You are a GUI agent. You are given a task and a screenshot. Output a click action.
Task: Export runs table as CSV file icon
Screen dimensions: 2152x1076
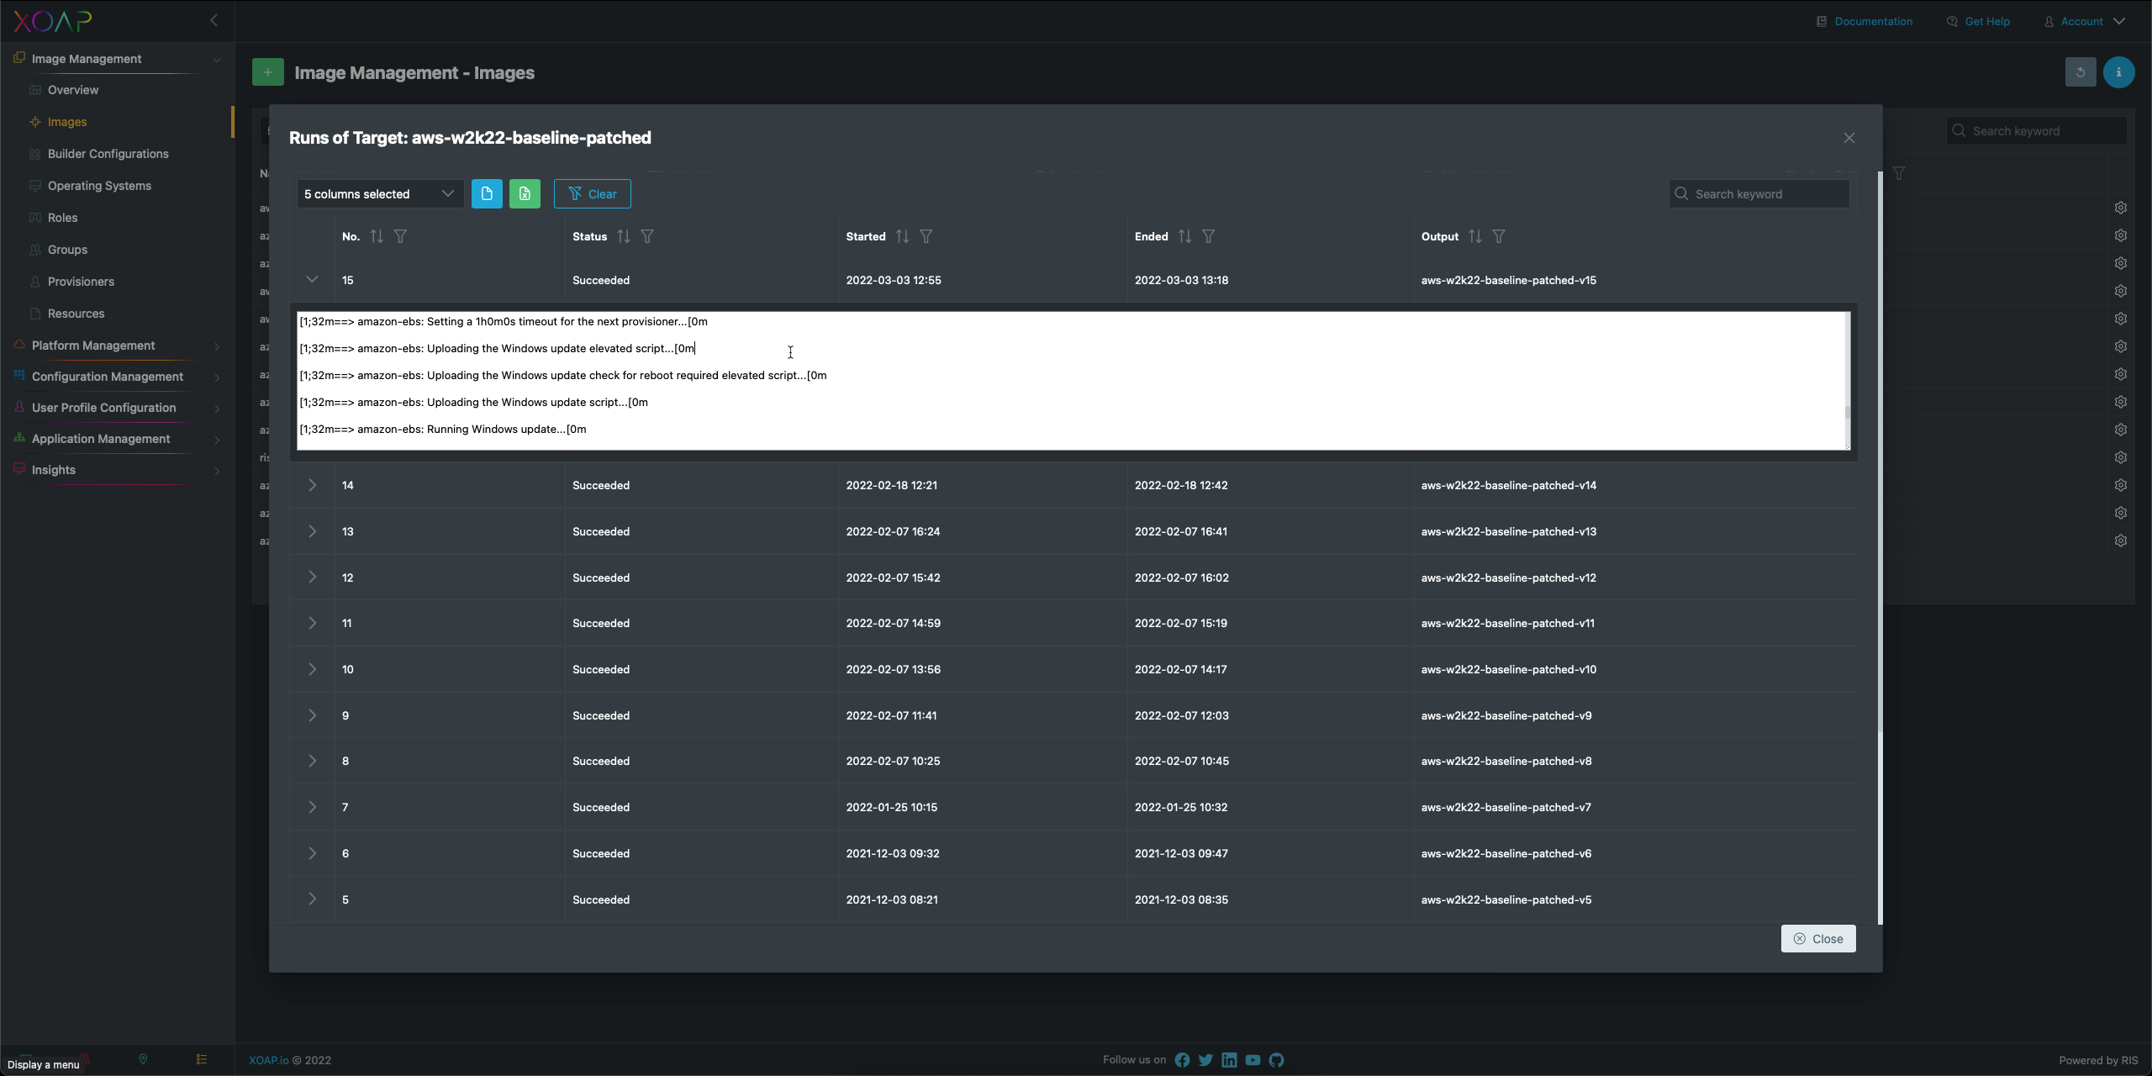(487, 194)
